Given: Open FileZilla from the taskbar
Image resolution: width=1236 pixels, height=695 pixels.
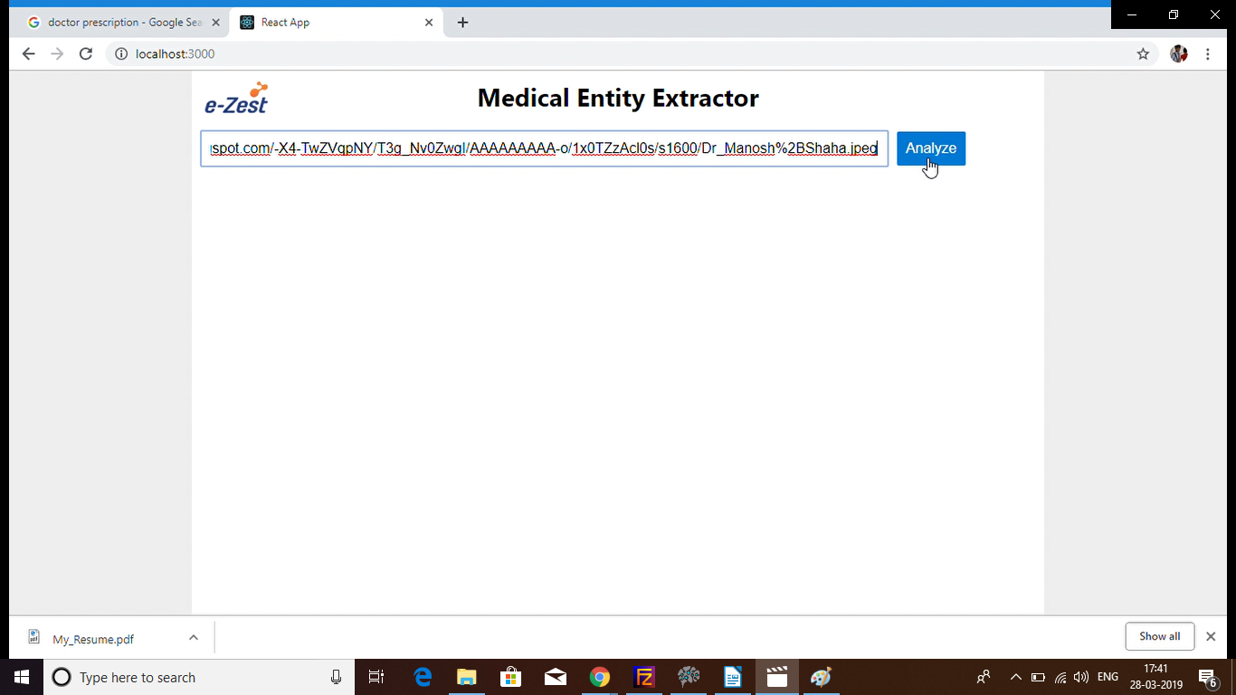Looking at the screenshot, I should click(644, 677).
